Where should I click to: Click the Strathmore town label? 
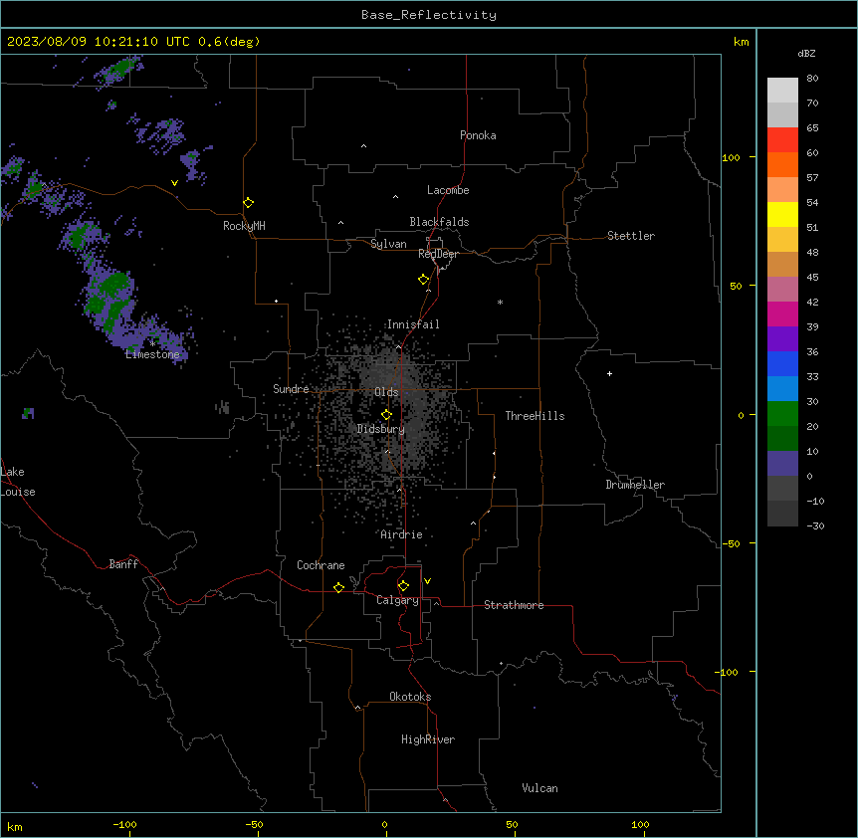coord(514,605)
